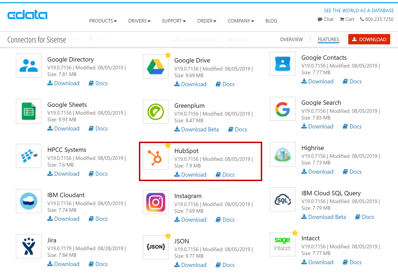
Task: Open Docs for Google Directory
Action: tap(98, 83)
